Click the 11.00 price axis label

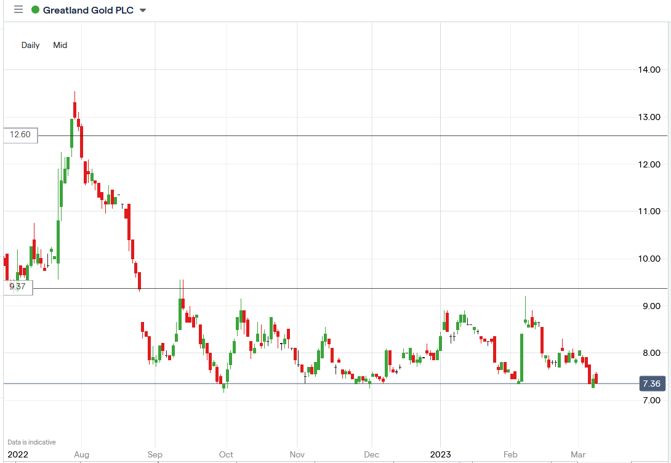[x=649, y=211]
